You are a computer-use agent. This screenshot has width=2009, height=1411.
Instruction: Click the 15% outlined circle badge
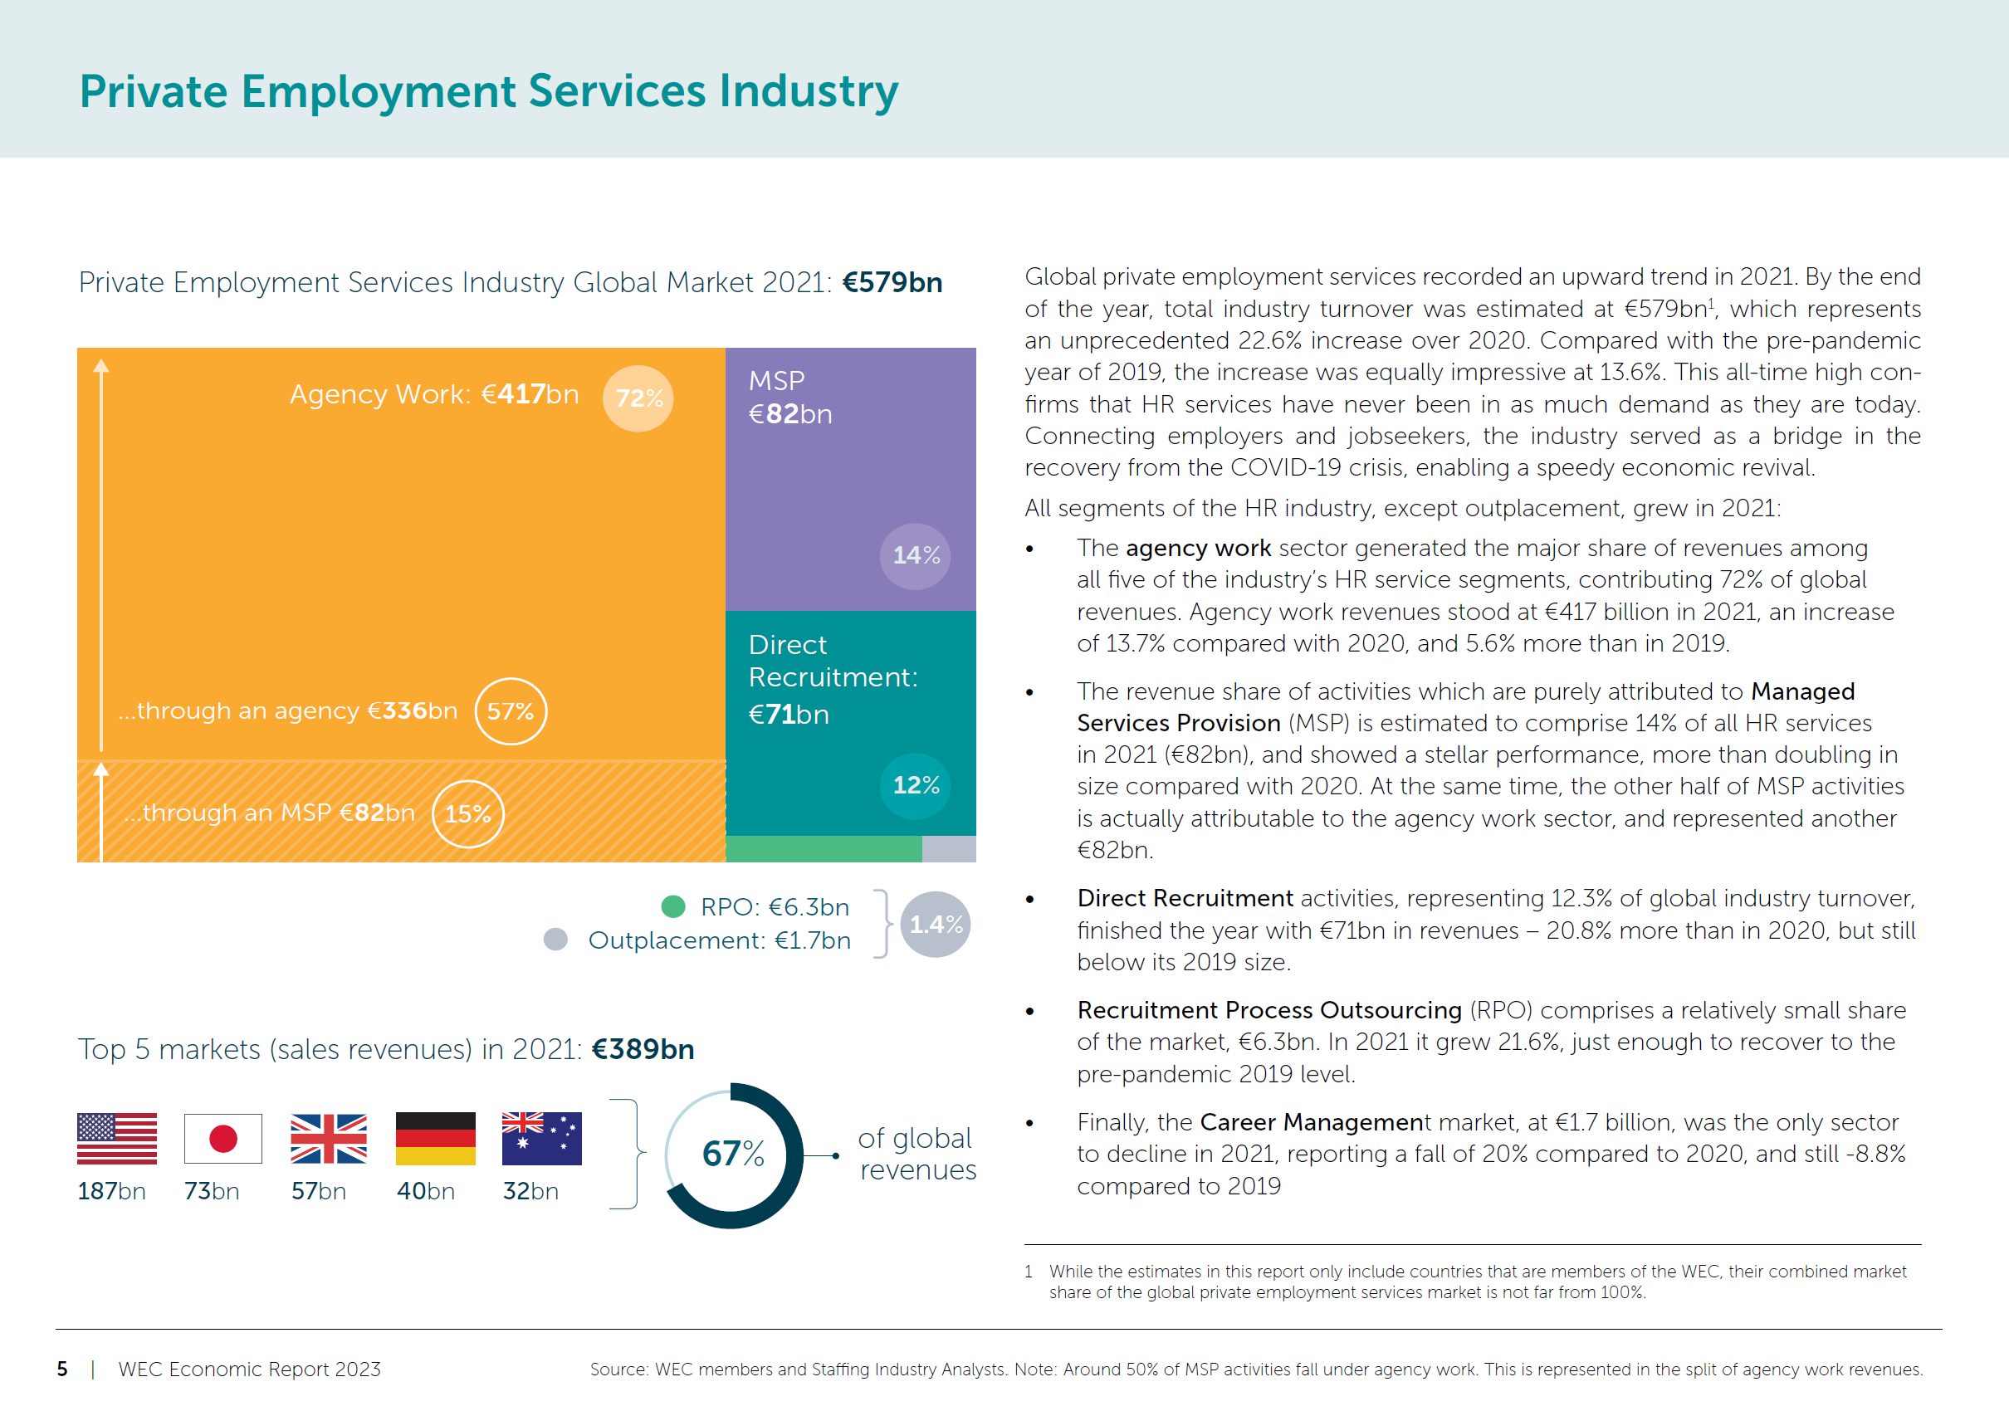click(468, 813)
